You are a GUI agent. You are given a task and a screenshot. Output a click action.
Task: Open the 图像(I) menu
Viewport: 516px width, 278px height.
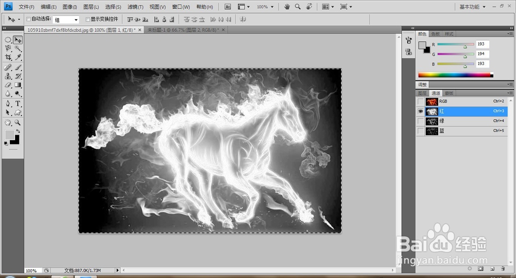click(70, 7)
